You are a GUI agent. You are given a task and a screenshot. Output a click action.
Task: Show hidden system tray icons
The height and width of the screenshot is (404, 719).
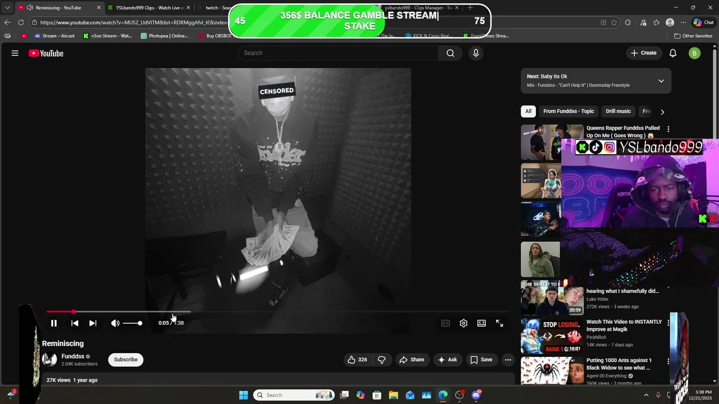tap(646, 395)
